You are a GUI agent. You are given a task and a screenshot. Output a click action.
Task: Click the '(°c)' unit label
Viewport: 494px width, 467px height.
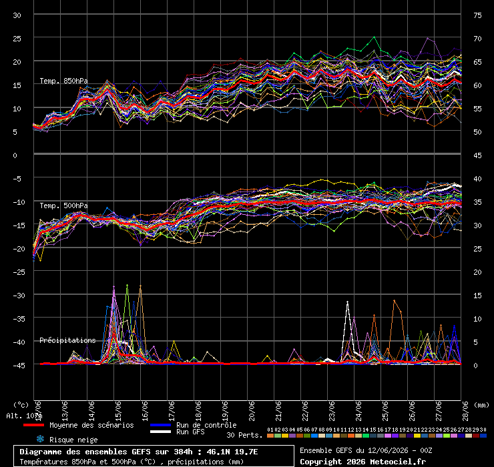click(21, 405)
